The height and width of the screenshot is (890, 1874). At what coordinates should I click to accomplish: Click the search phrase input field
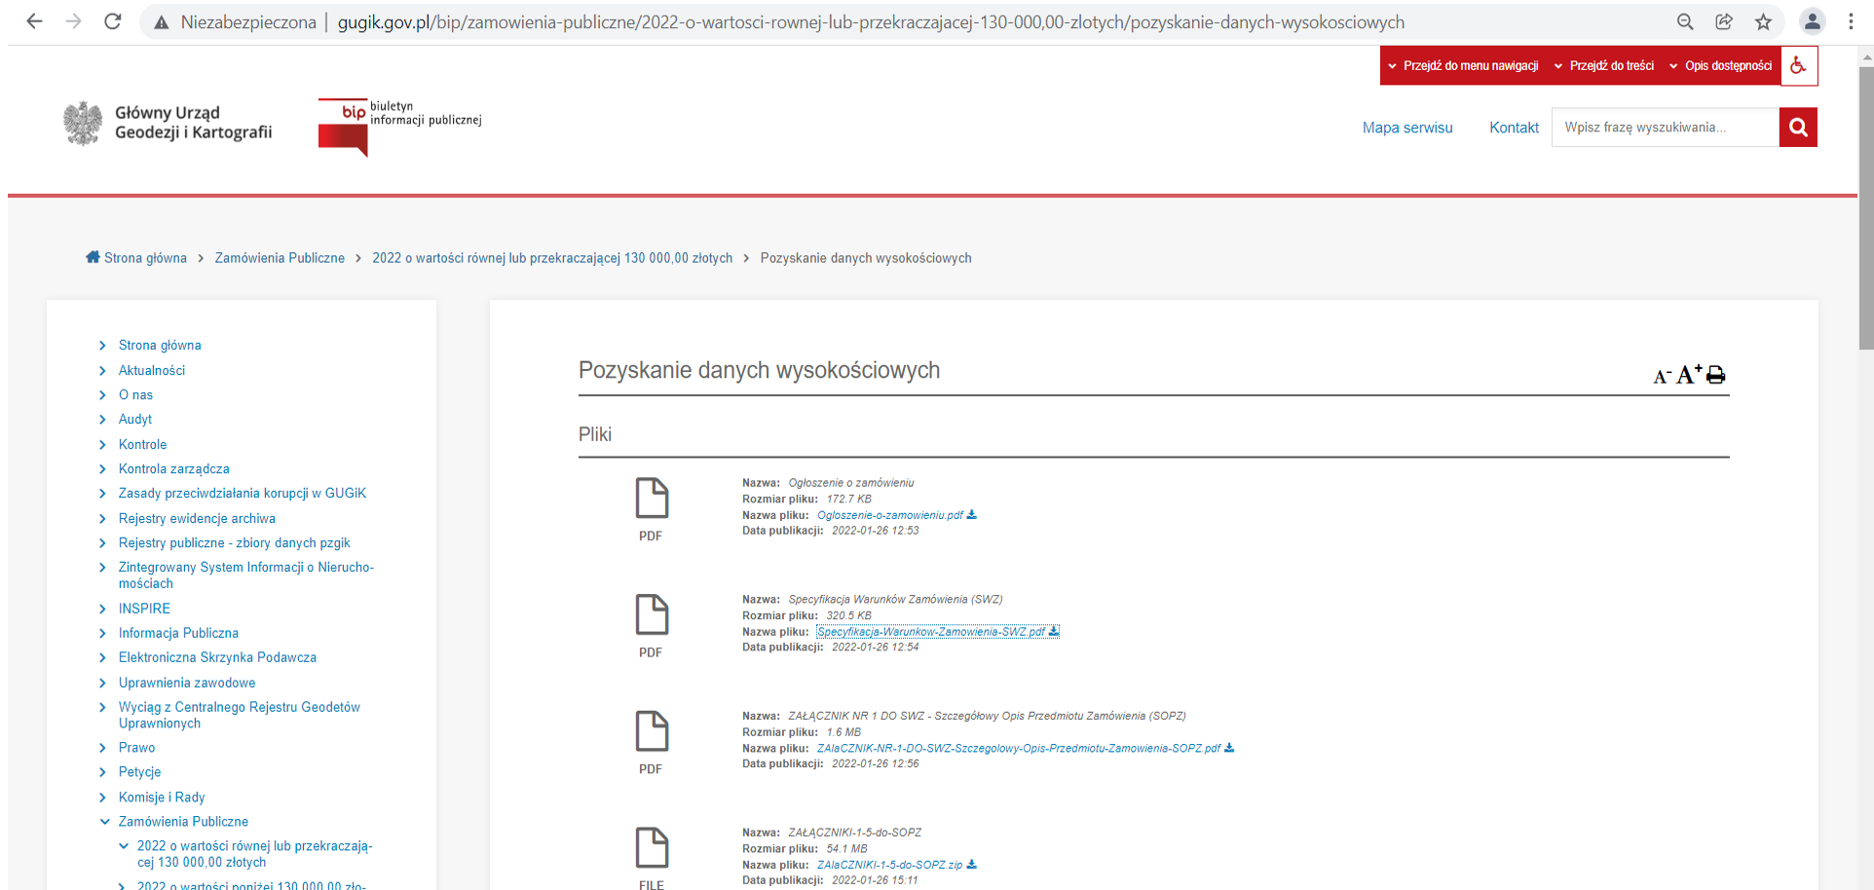(1665, 128)
